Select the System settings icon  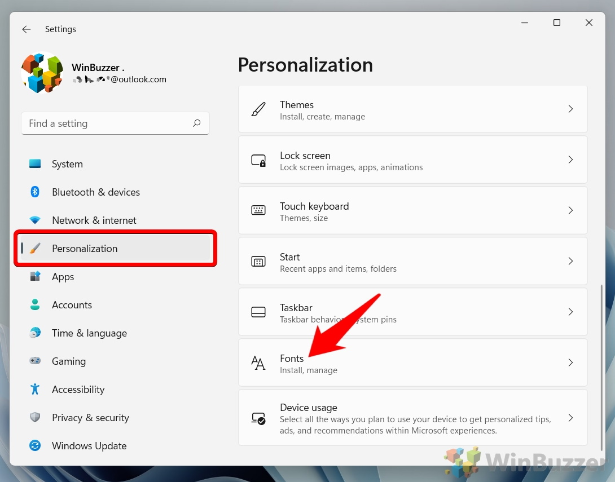pyautogui.click(x=35, y=163)
